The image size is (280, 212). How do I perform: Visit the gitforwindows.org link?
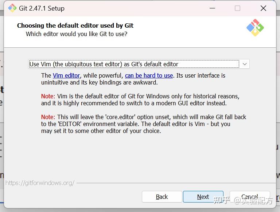point(40,183)
